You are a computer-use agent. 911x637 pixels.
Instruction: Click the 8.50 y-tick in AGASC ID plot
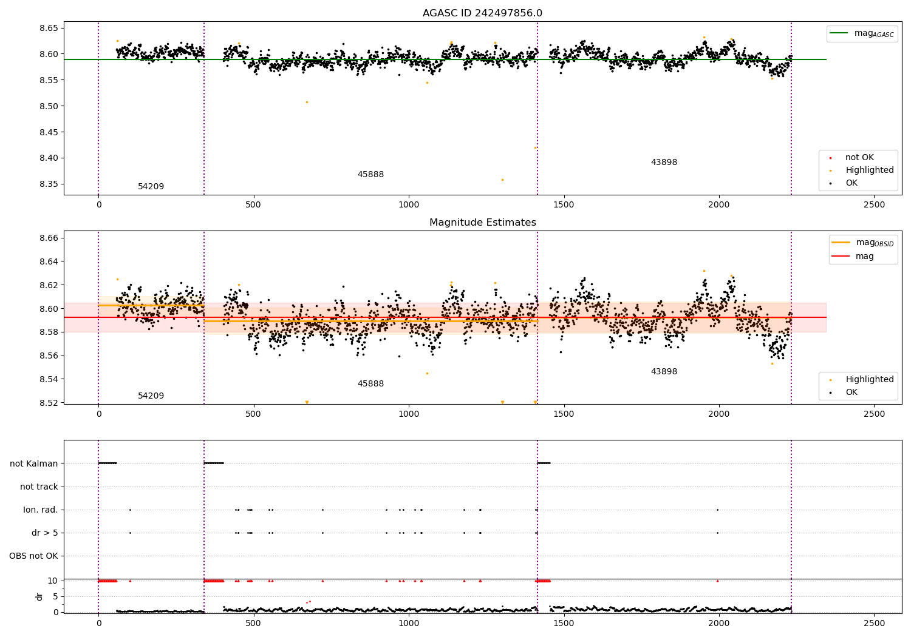pyautogui.click(x=49, y=106)
